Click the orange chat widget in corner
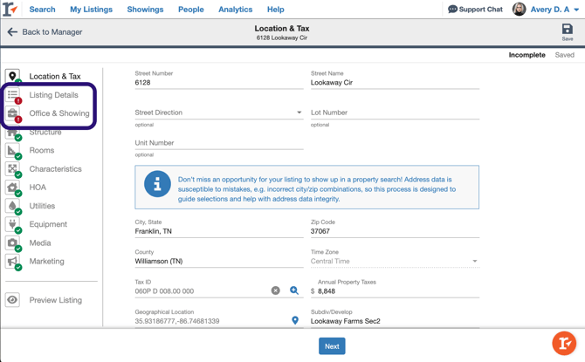The height and width of the screenshot is (362, 585). (x=564, y=343)
